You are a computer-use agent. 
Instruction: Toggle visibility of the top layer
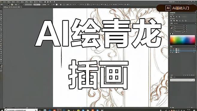(171, 49)
